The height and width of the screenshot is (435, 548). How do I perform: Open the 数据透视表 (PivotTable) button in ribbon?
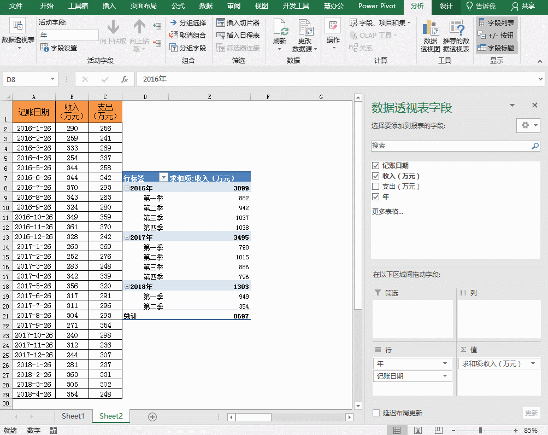point(18,34)
